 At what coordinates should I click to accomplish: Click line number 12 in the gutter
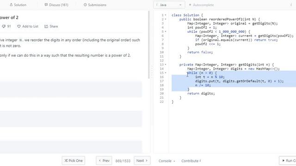161,60
